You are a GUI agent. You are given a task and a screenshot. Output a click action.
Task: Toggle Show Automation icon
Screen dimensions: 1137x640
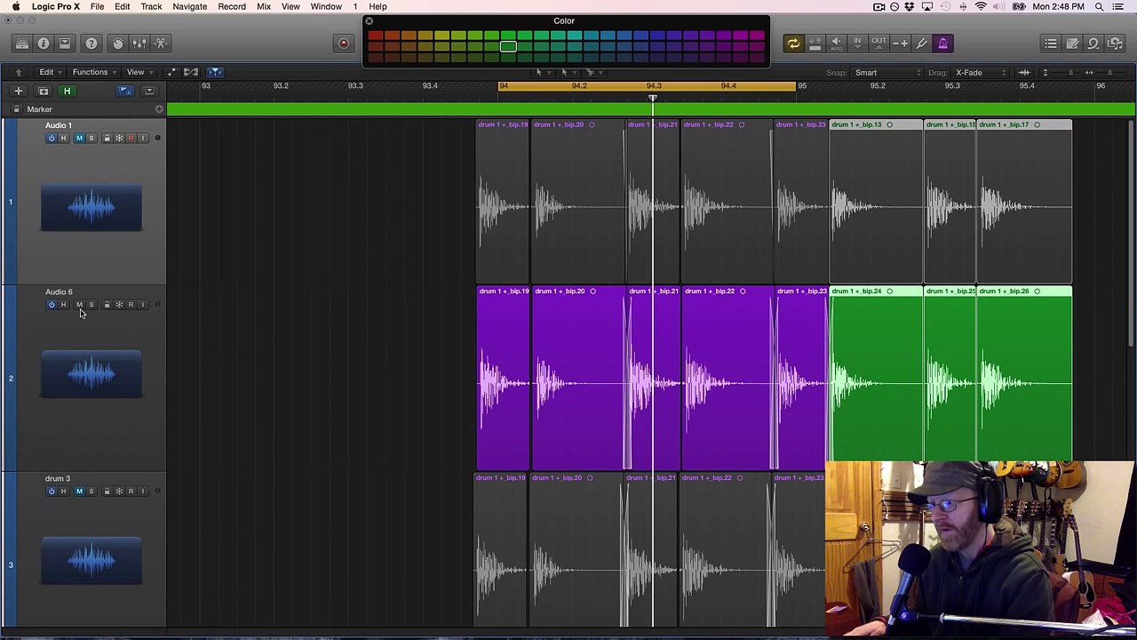(x=171, y=72)
